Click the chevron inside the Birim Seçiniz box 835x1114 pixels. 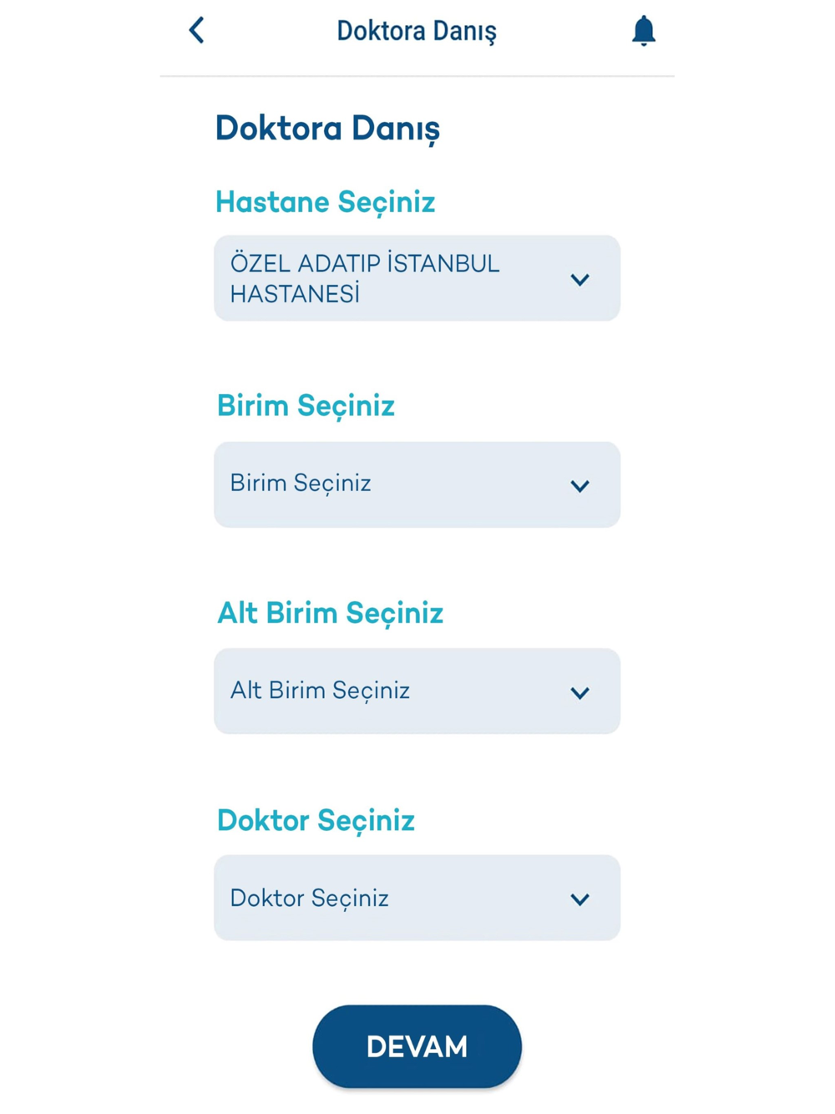tap(580, 486)
